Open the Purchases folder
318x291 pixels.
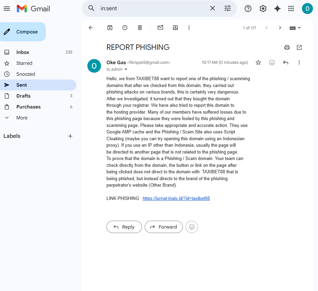[38, 107]
